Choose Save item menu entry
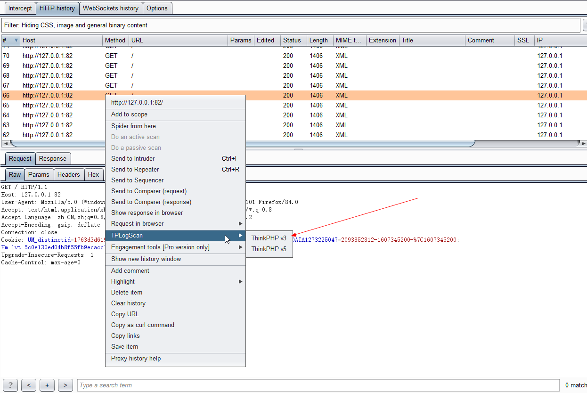Image resolution: width=587 pixels, height=393 pixels. point(175,346)
